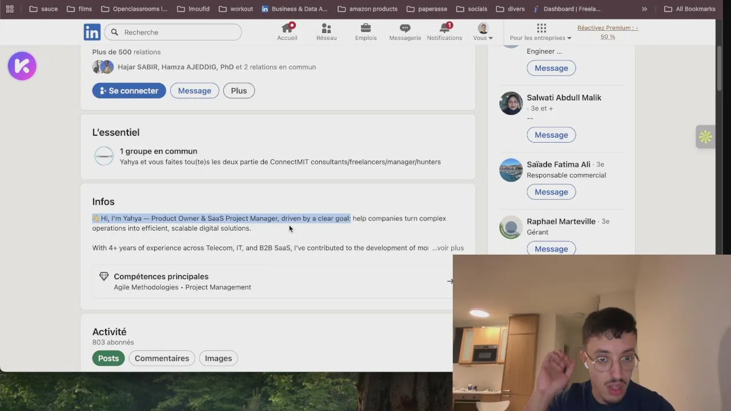Screen dimensions: 731x411
Task: Open the All Bookmarks folder
Action: (689, 9)
